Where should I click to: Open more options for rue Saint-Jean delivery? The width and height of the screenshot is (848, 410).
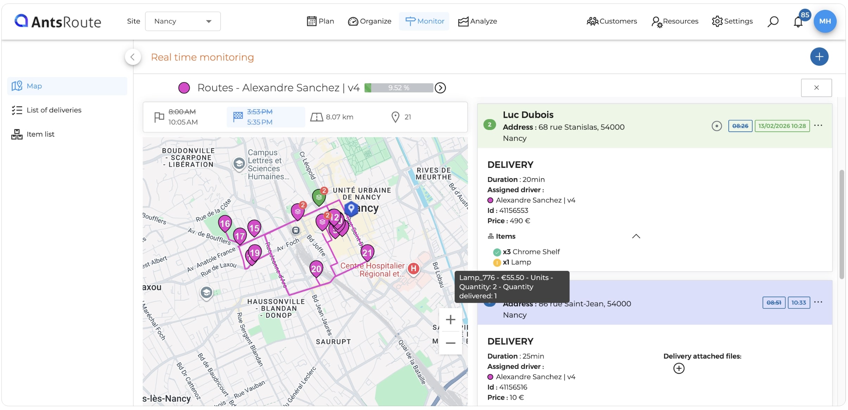[x=818, y=302]
